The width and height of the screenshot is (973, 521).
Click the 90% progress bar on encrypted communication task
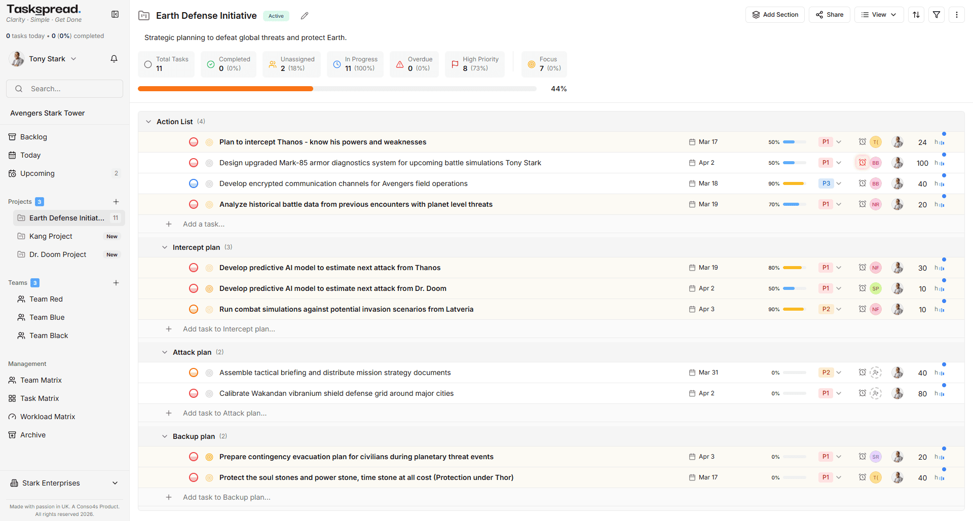point(794,183)
